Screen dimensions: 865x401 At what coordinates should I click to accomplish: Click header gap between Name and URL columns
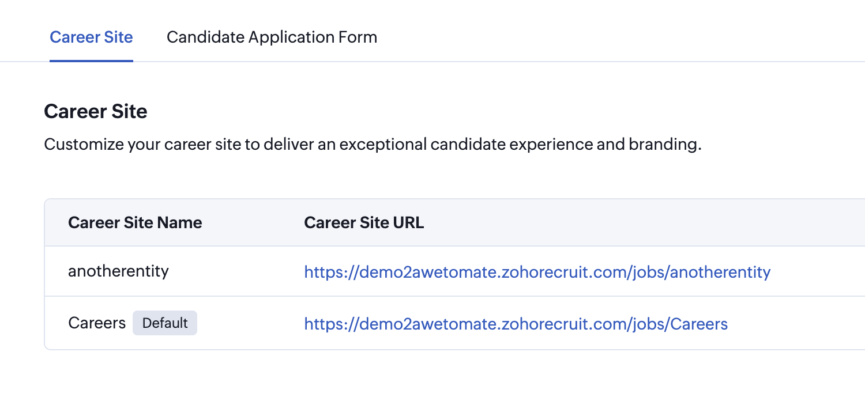click(x=254, y=223)
